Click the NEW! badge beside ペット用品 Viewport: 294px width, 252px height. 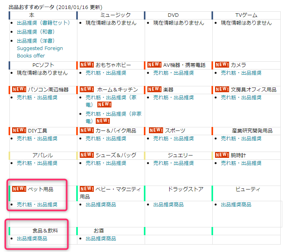tap(19, 189)
